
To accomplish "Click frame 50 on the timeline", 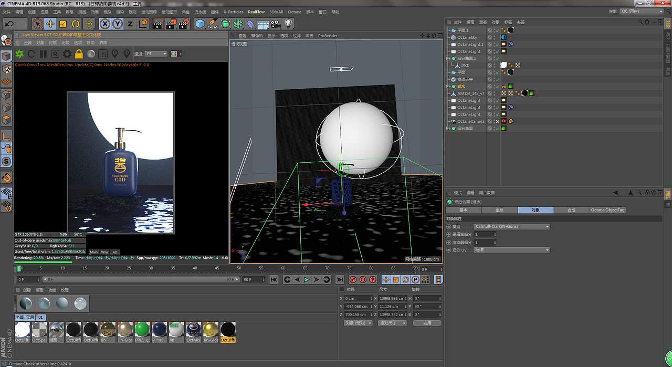I will pos(239,269).
